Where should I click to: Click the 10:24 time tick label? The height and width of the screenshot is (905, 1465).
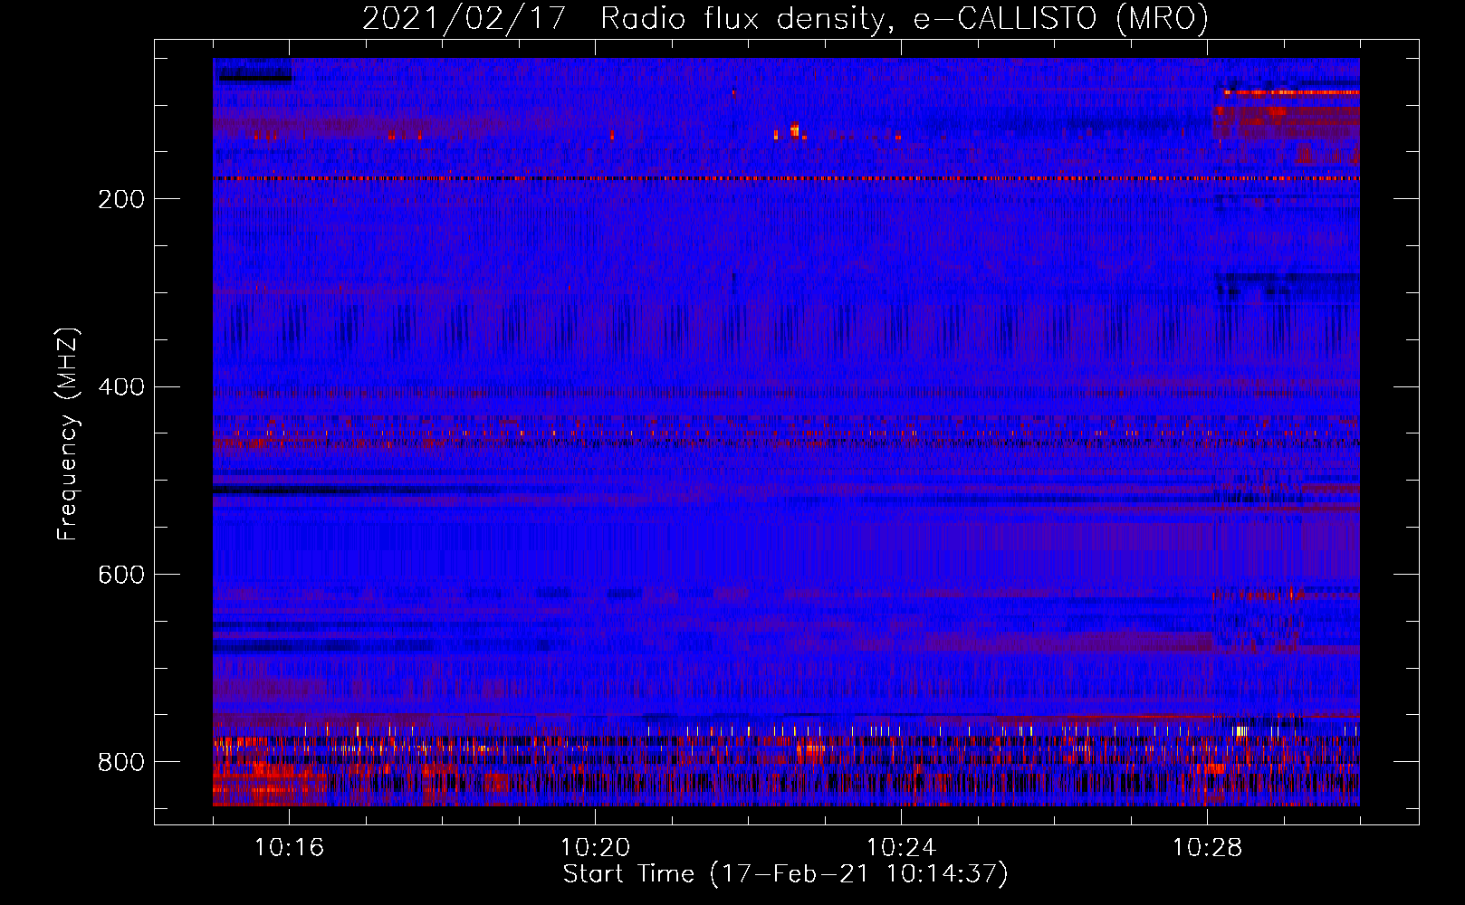coord(901,848)
